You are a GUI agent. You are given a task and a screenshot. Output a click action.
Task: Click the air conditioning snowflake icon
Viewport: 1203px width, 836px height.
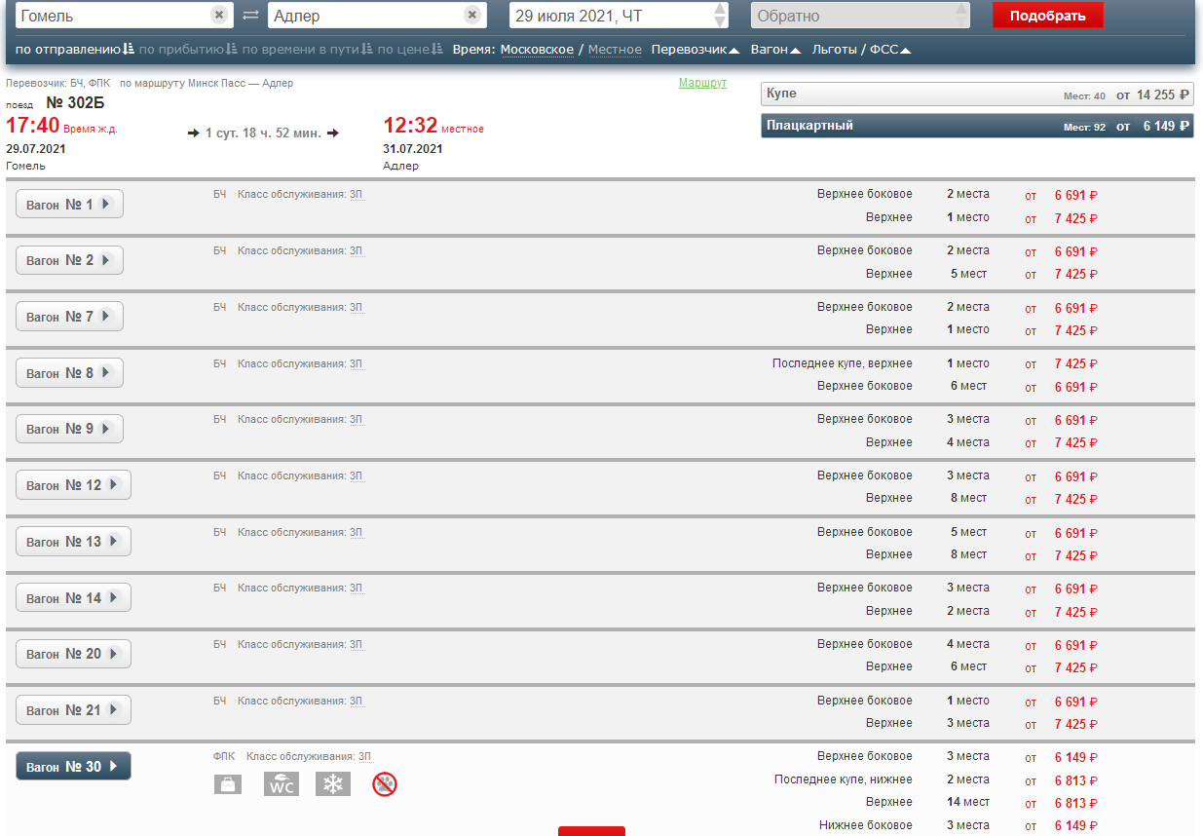click(333, 784)
